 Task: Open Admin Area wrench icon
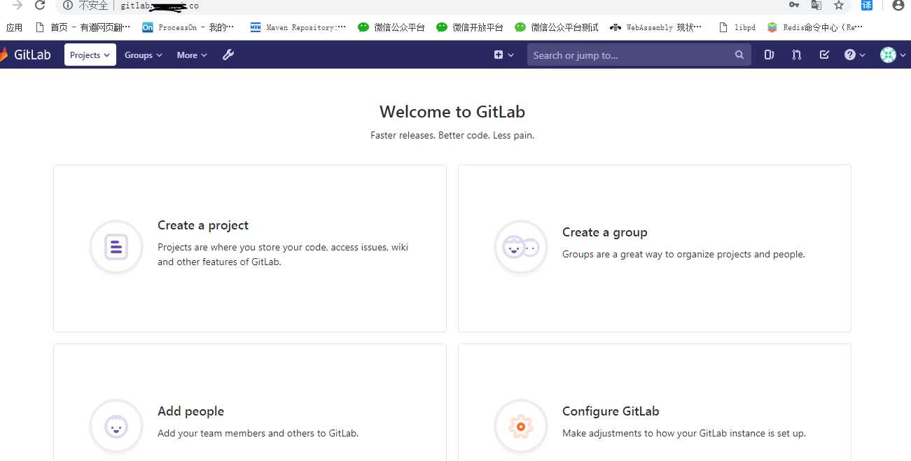(228, 55)
